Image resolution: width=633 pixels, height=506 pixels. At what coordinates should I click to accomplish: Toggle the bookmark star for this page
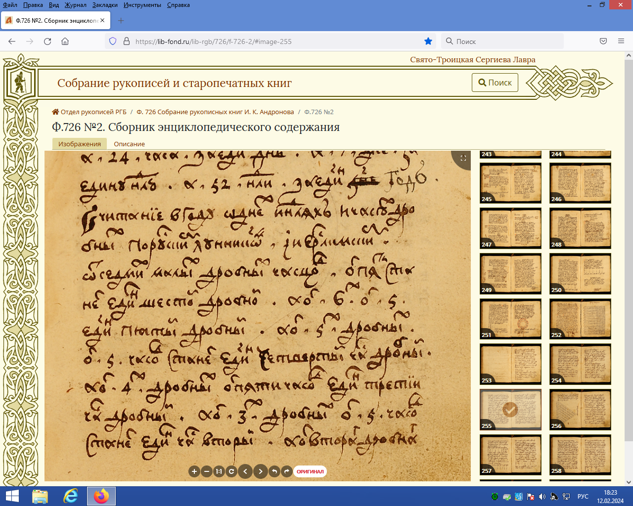click(428, 42)
